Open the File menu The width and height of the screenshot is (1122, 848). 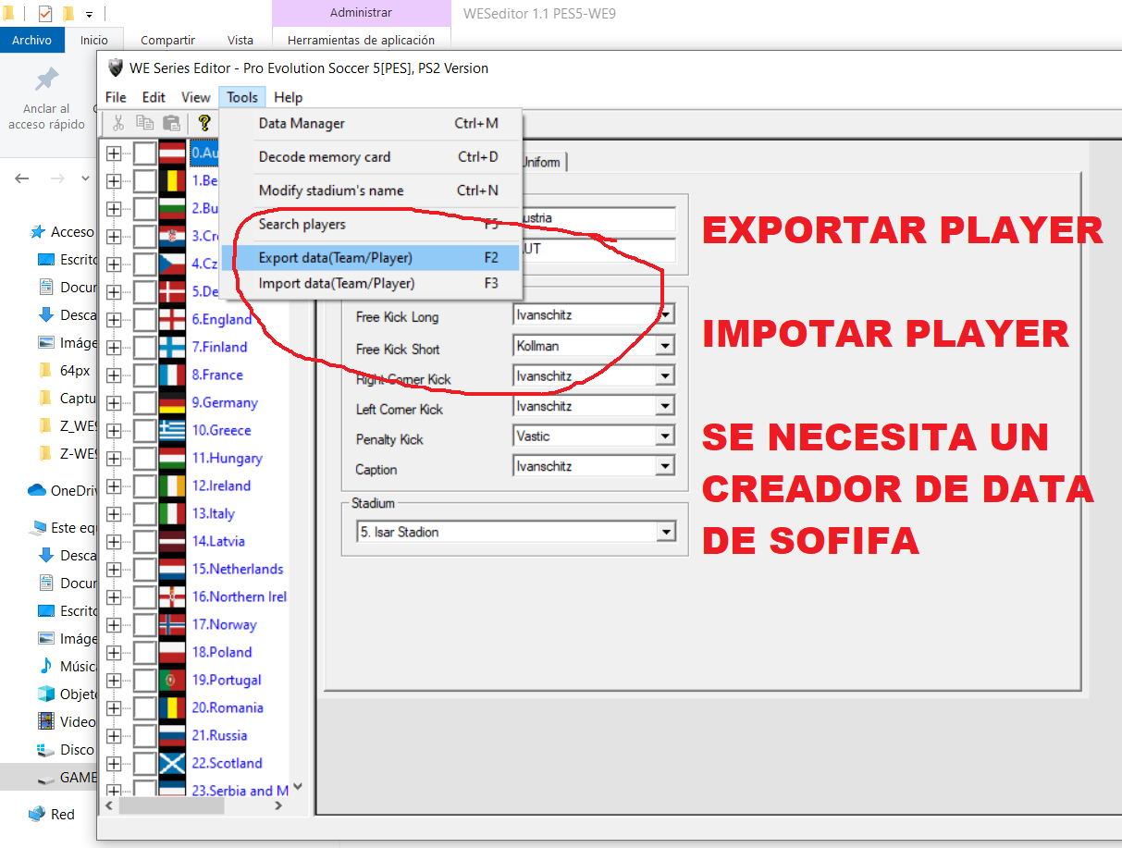116,97
